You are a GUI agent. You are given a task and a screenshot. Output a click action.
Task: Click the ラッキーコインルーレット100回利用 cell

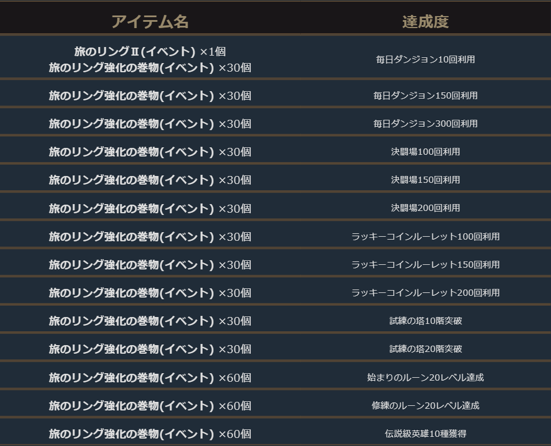425,236
